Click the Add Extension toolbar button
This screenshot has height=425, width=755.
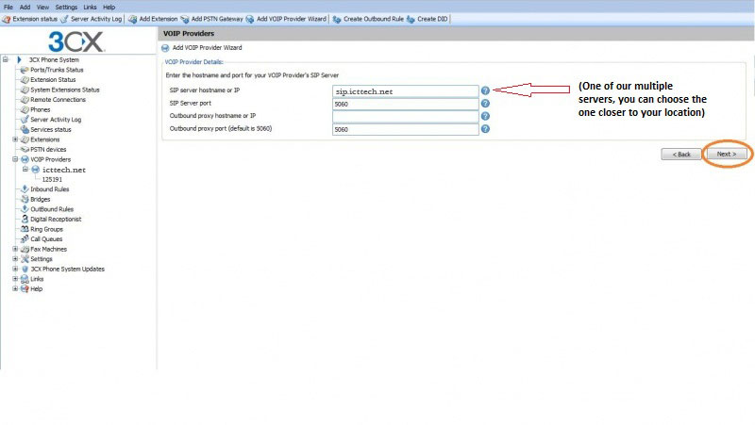tap(156, 19)
